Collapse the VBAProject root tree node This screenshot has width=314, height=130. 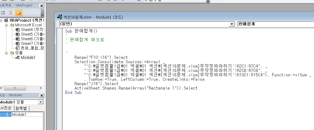tap(1, 20)
